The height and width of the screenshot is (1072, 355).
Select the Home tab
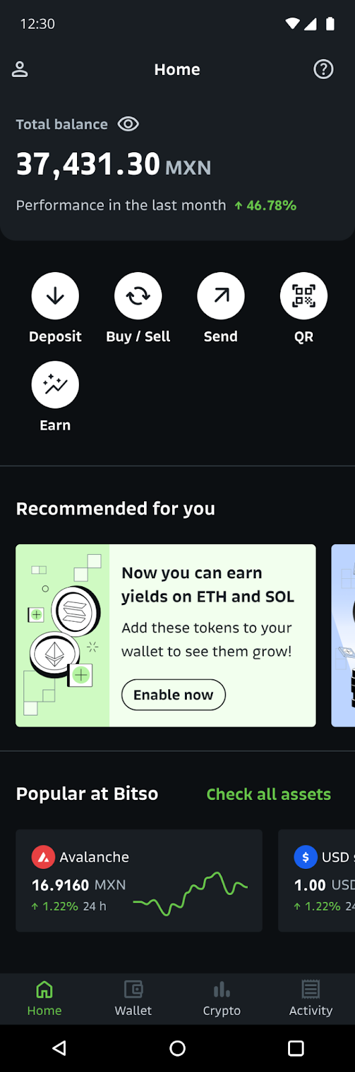[44, 998]
